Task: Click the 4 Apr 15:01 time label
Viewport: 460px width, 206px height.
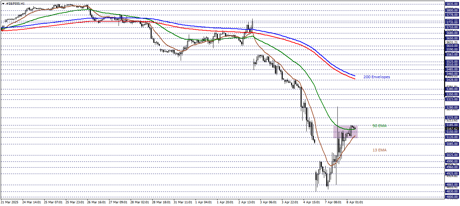Action: [x=312, y=202]
